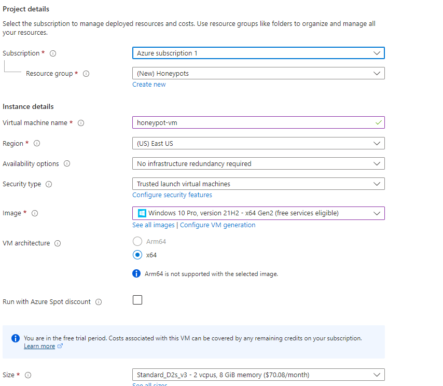Open Configure VM generation link
The width and height of the screenshot is (443, 386).
pyautogui.click(x=217, y=225)
